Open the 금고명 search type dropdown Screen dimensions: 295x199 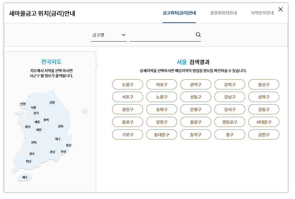tap(109, 35)
